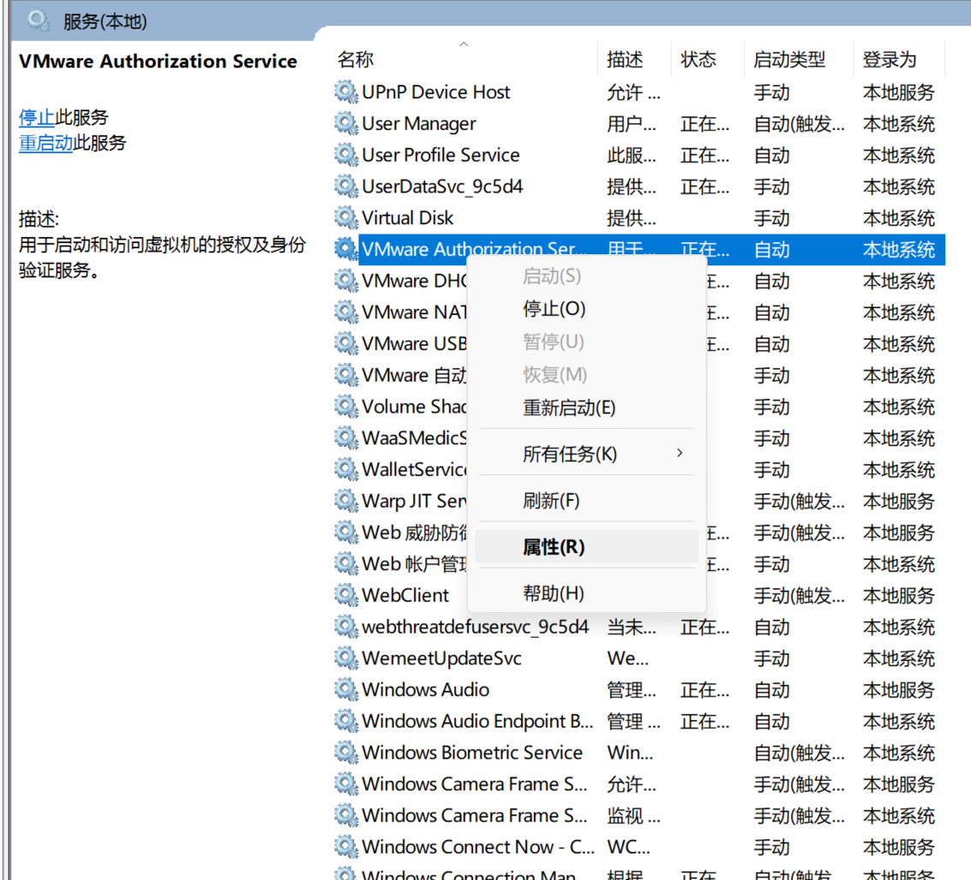
Task: Click the 服务(本地) header magnifier-gear icon
Action: [38, 21]
